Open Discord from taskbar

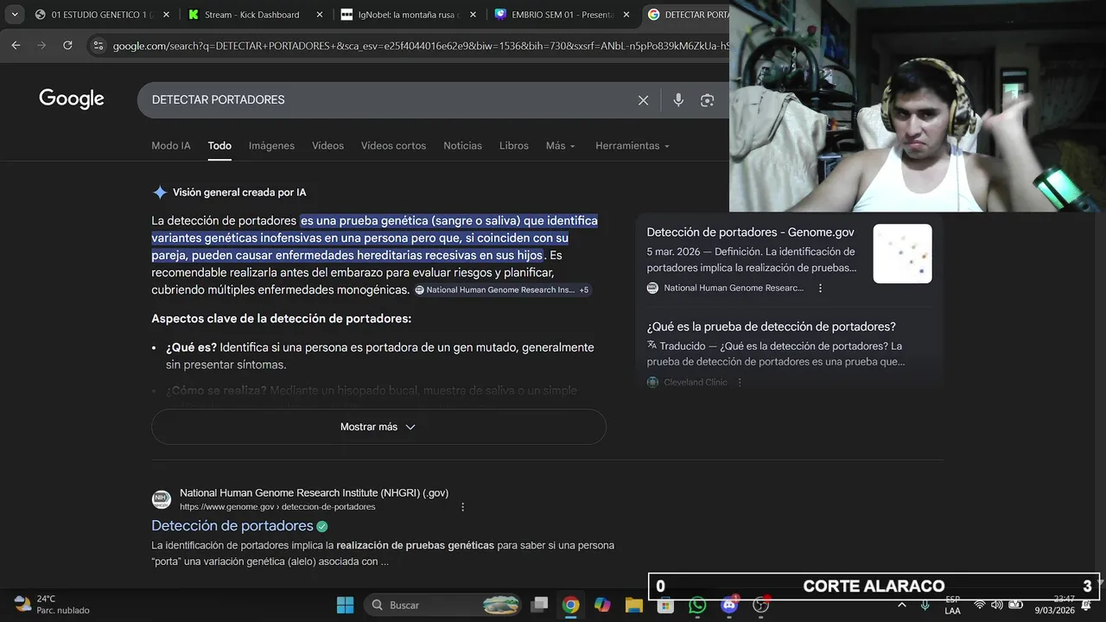click(729, 605)
